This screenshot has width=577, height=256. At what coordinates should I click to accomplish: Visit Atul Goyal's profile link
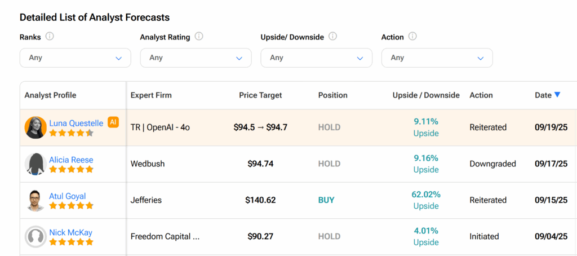click(x=68, y=196)
